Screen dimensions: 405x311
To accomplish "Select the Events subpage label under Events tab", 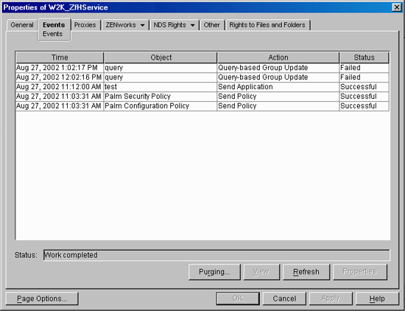I will tap(53, 34).
